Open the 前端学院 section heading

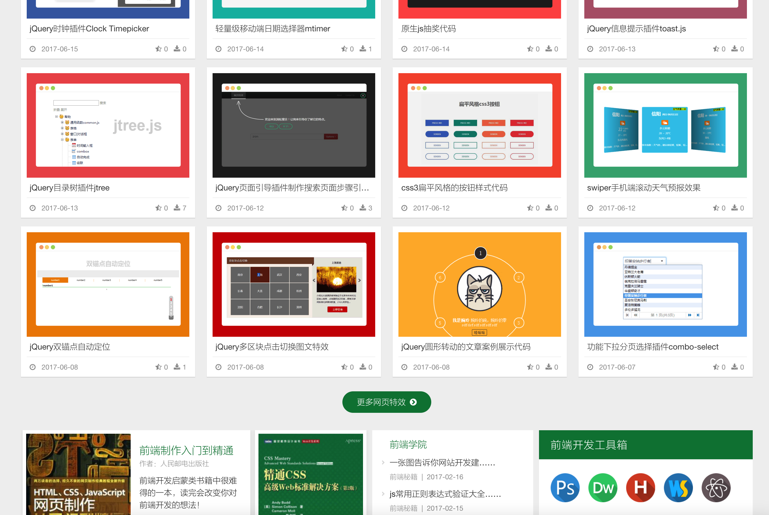coord(408,445)
